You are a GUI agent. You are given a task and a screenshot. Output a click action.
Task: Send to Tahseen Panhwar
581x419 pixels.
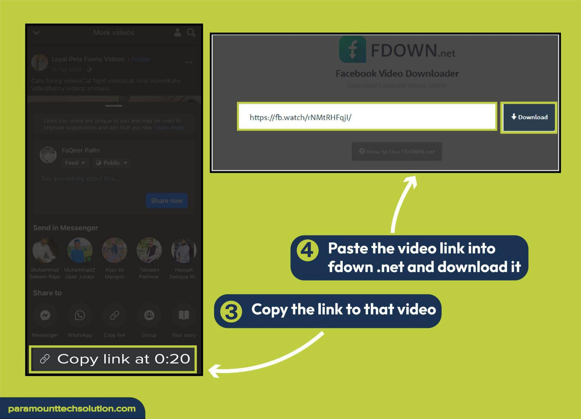click(149, 250)
